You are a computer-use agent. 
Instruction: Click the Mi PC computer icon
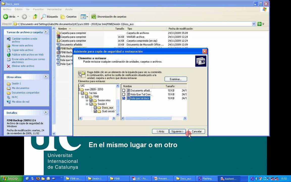9,97
